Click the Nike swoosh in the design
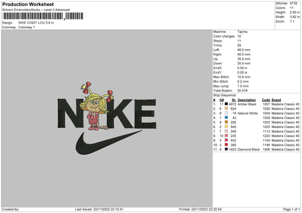The image size is (302, 213). click(109, 143)
